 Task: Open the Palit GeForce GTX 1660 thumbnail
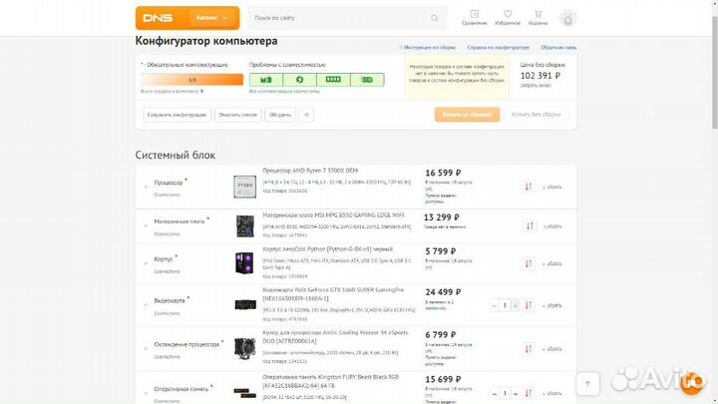[245, 304]
